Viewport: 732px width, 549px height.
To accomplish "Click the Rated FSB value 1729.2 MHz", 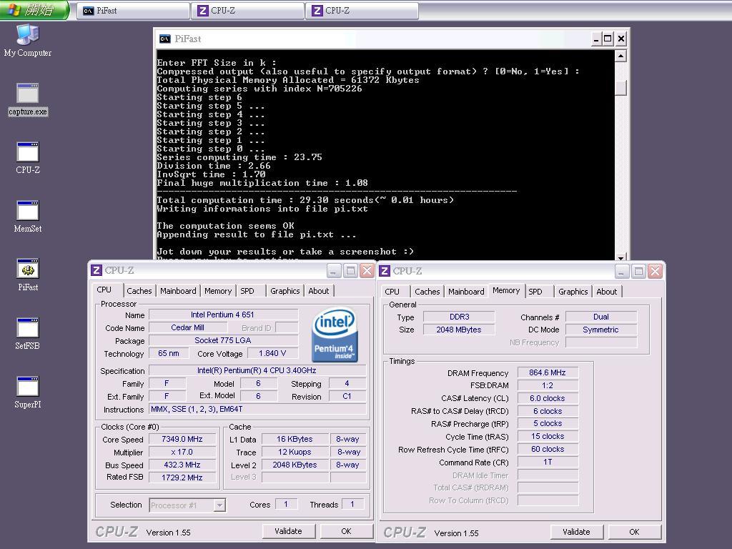I will pyautogui.click(x=182, y=478).
